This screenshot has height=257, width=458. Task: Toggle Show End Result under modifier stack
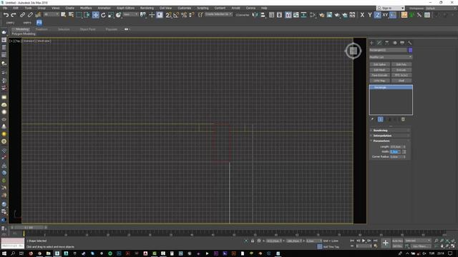tap(380, 119)
